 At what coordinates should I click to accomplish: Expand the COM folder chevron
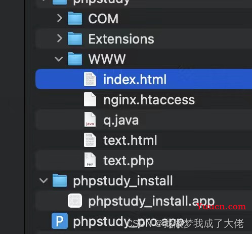[x=60, y=18]
